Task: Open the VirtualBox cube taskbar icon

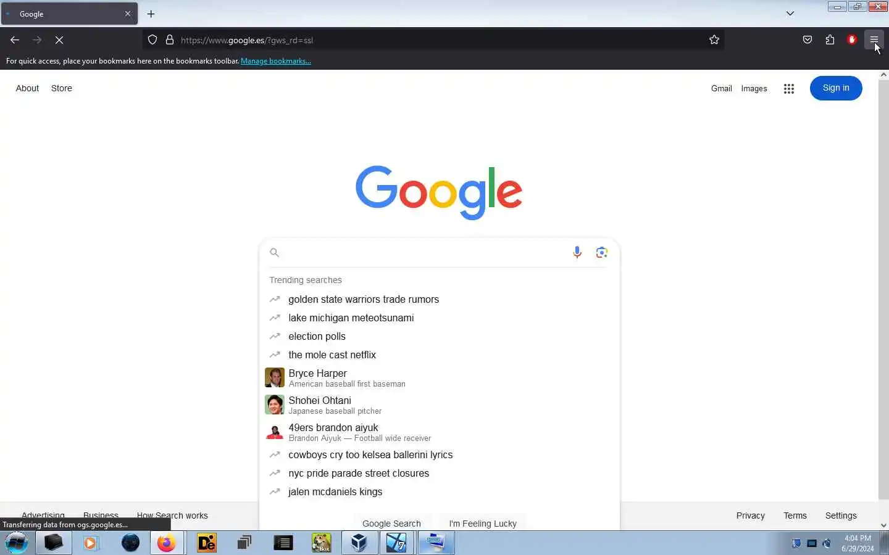Action: [x=359, y=543]
